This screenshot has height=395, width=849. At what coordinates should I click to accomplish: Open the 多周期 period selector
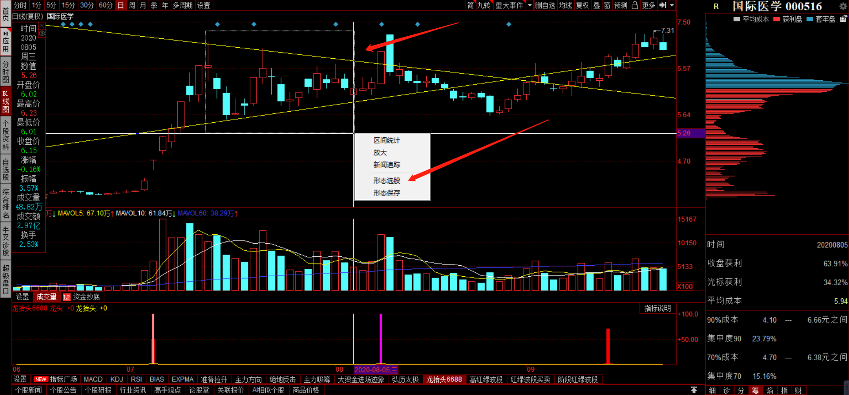182,5
